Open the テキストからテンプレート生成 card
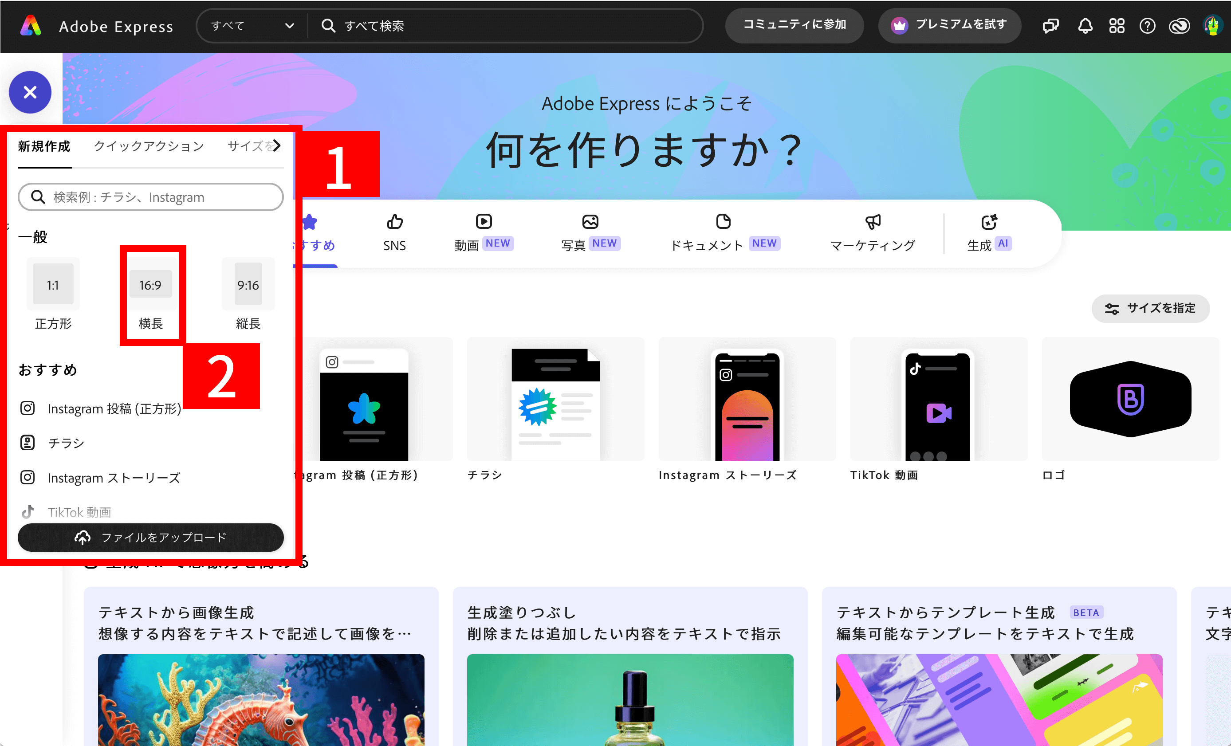The height and width of the screenshot is (746, 1231). [x=999, y=667]
